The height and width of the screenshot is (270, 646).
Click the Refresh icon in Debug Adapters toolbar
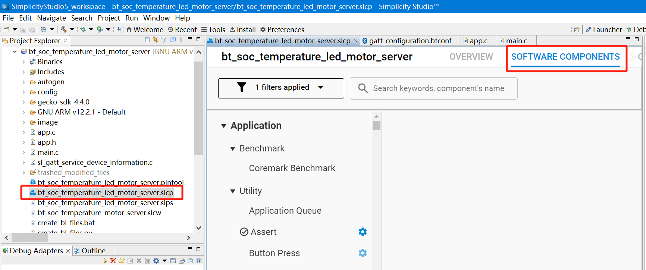coord(105,261)
